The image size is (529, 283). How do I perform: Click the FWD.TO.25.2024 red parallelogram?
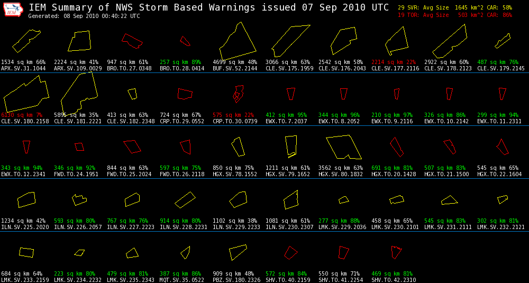[x=132, y=147]
